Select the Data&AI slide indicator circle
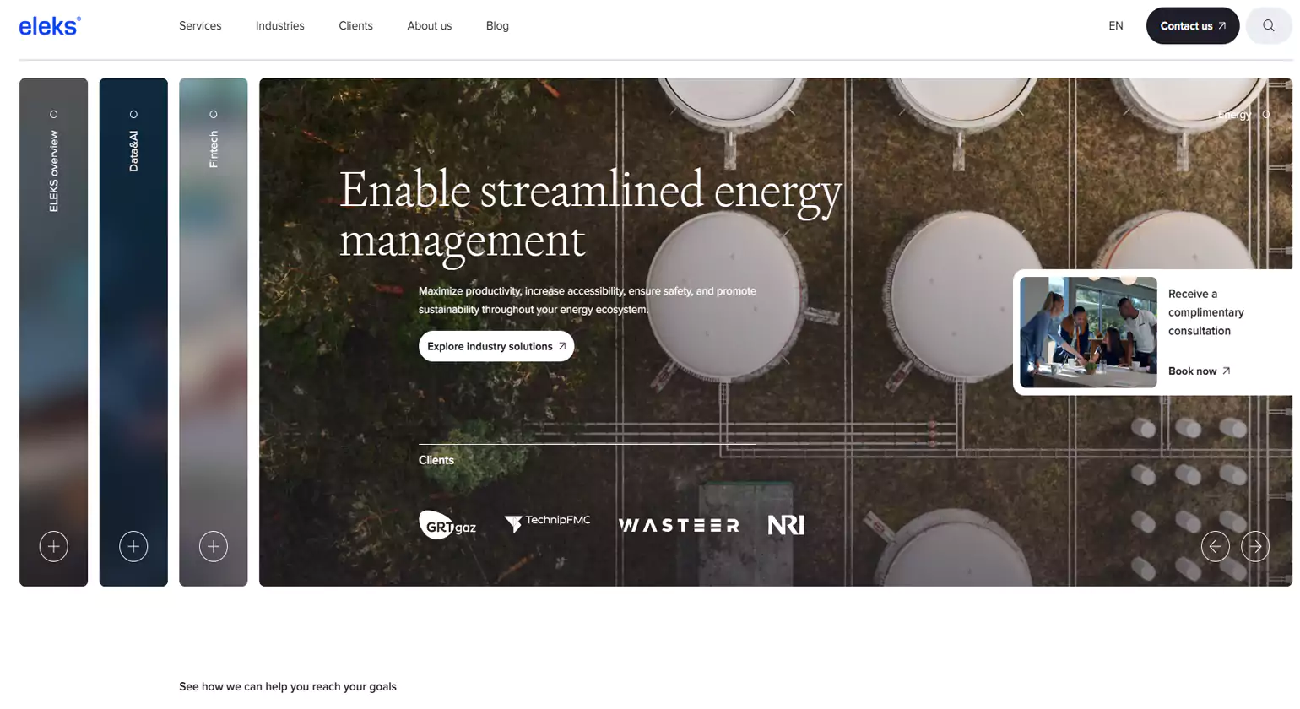Screen dimensions: 1300x709 click(x=133, y=115)
